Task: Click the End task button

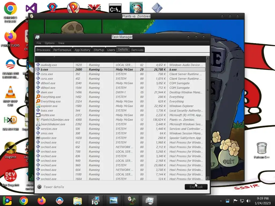Action: 196,187
